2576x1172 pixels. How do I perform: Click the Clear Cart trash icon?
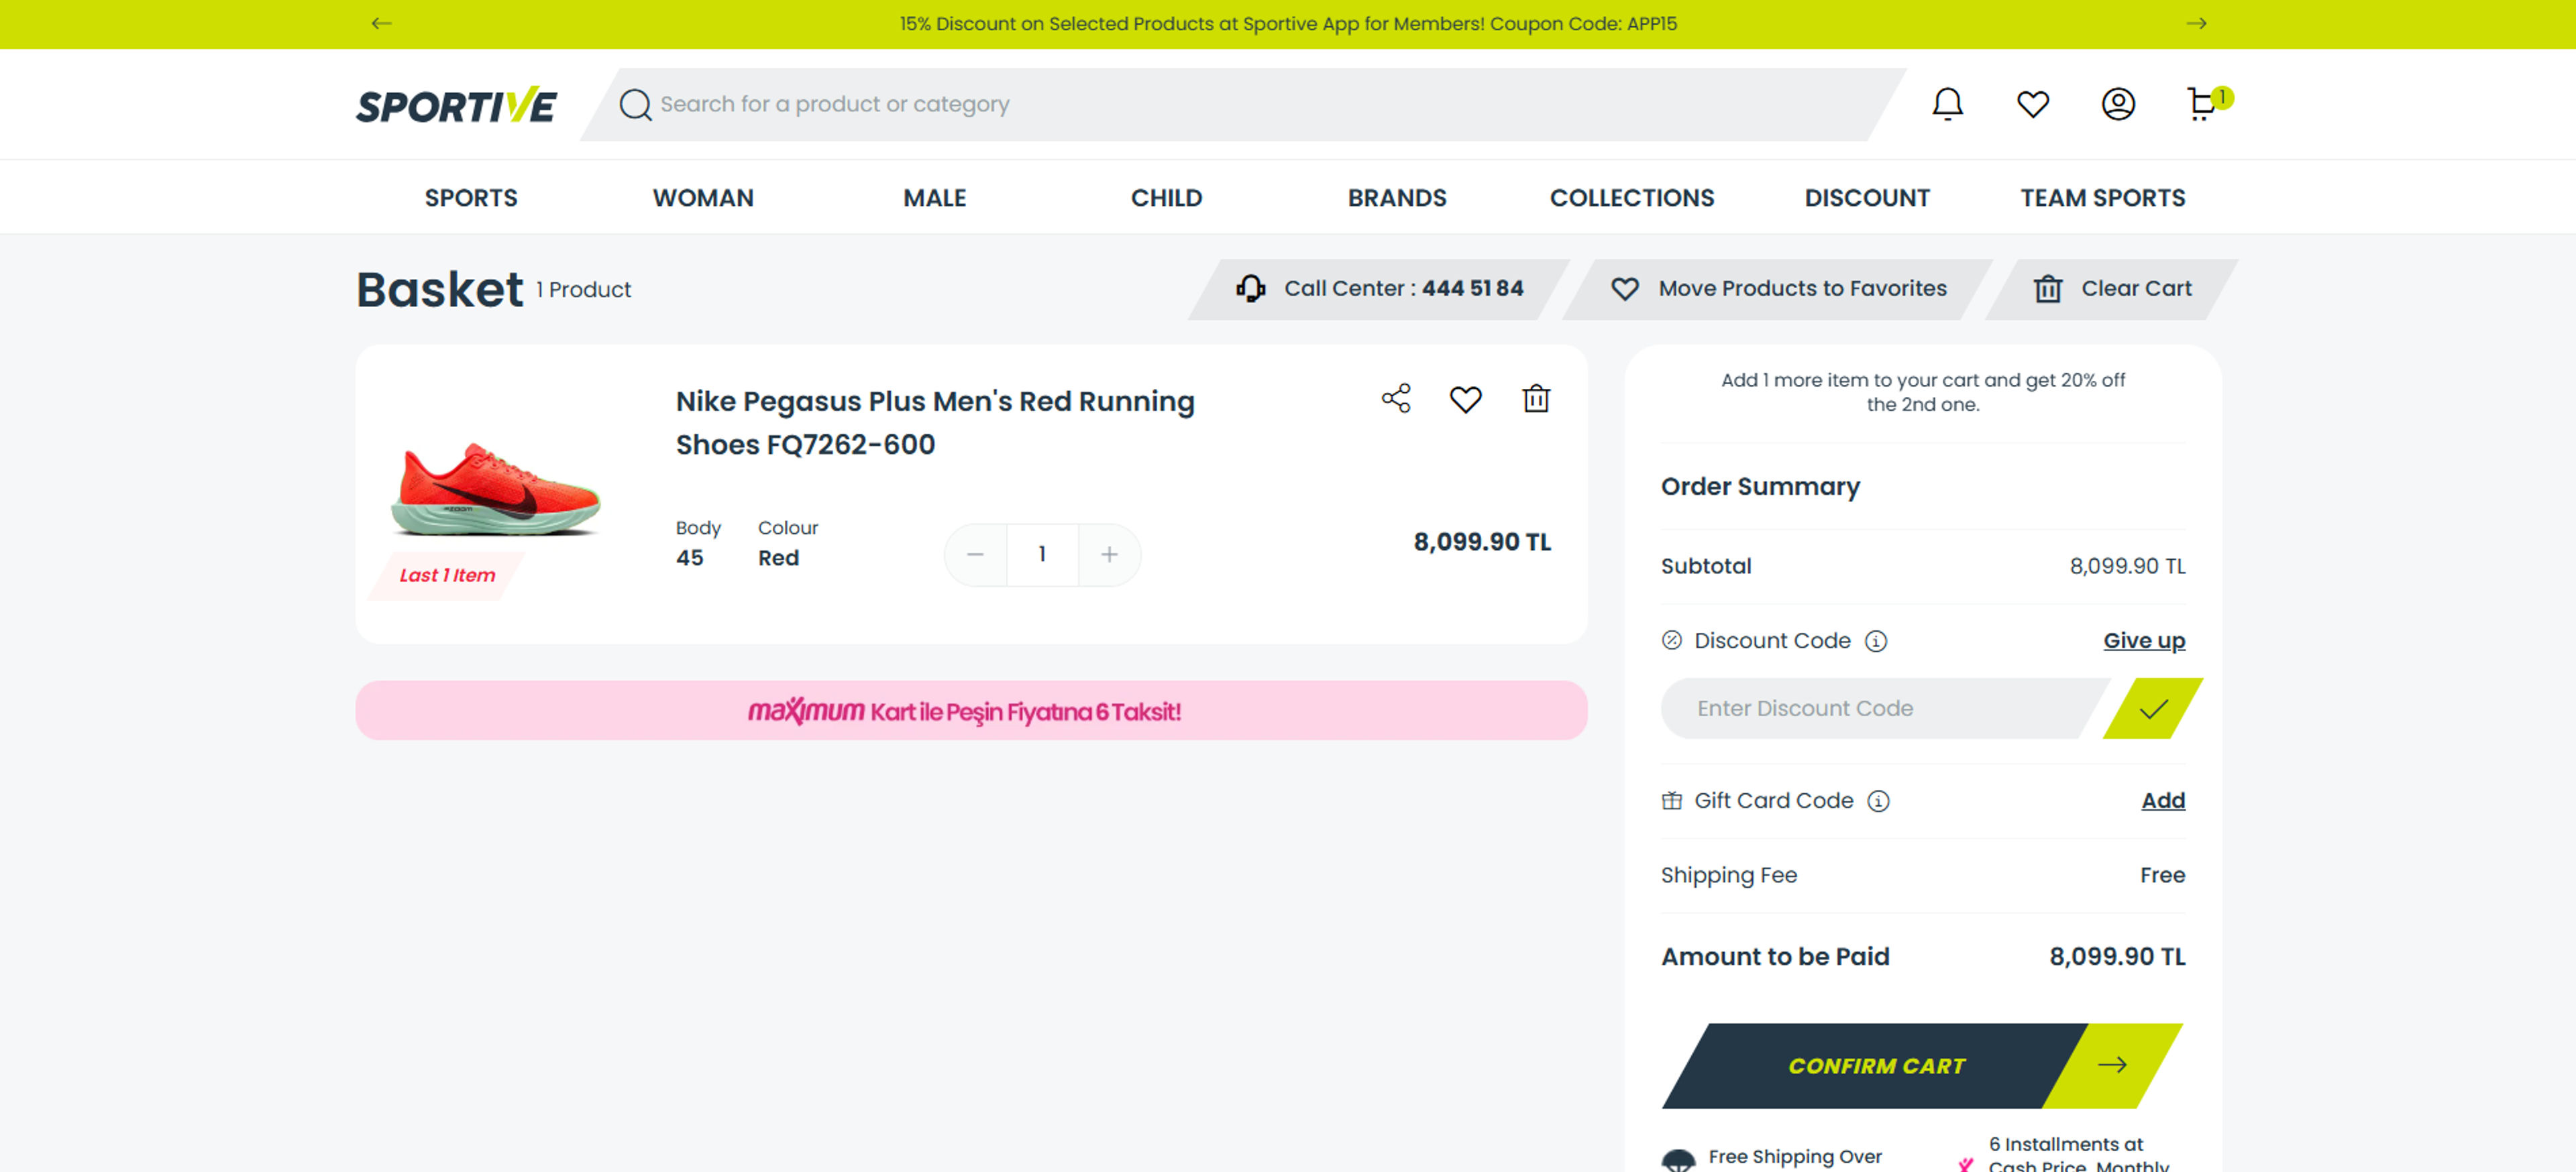pyautogui.click(x=2047, y=289)
